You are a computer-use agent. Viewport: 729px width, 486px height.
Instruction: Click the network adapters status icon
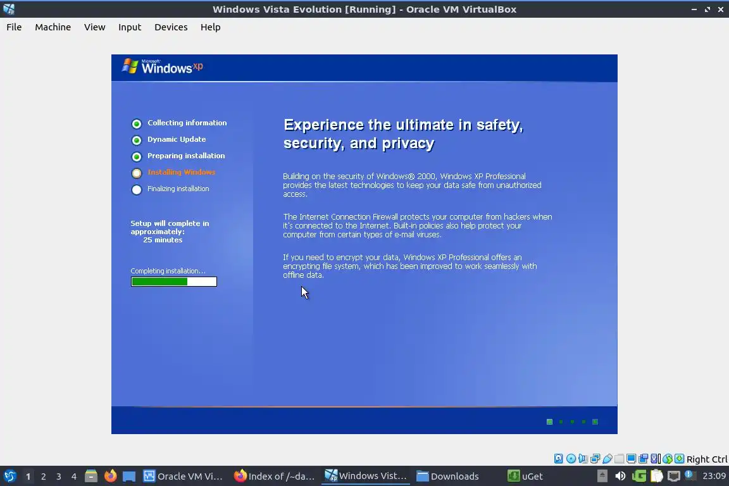point(595,459)
